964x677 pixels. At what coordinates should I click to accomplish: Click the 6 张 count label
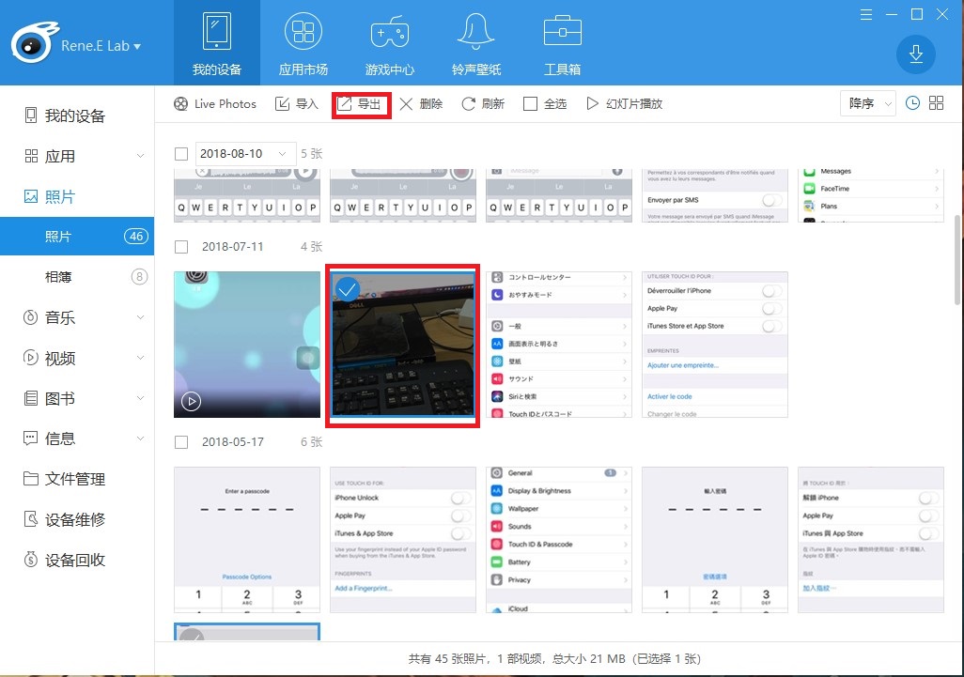pos(312,442)
